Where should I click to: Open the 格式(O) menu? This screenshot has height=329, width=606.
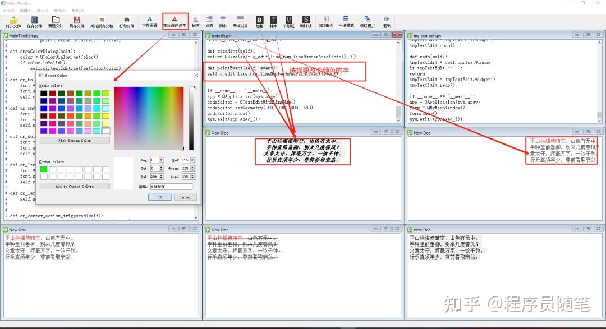tap(60, 10)
